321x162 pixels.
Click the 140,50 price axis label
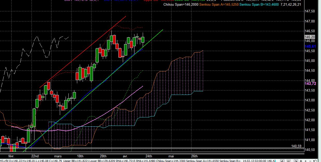310,150
